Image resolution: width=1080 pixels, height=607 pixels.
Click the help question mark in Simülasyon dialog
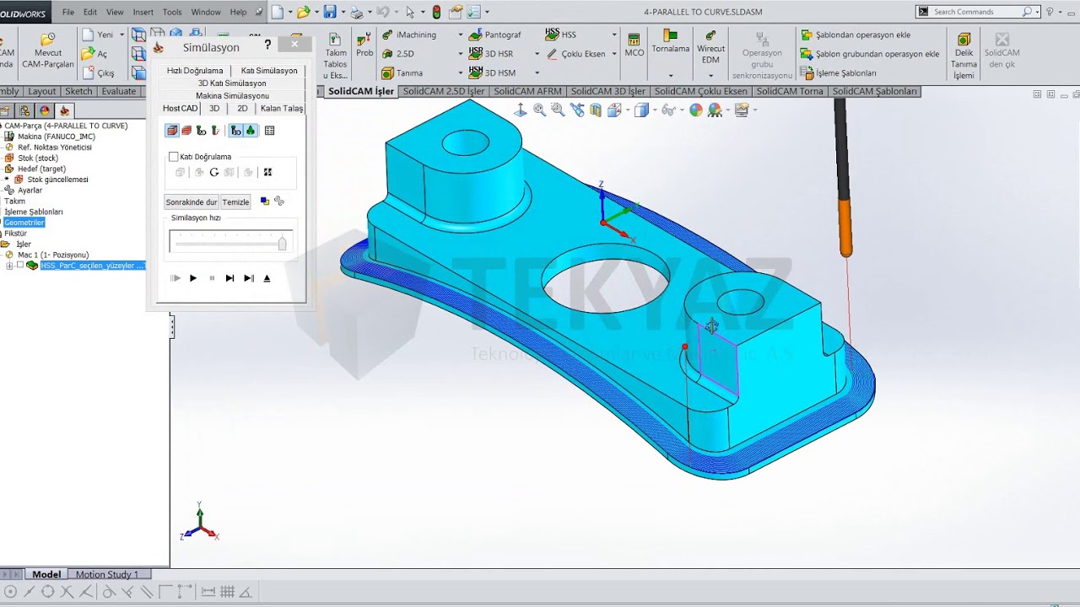point(268,46)
